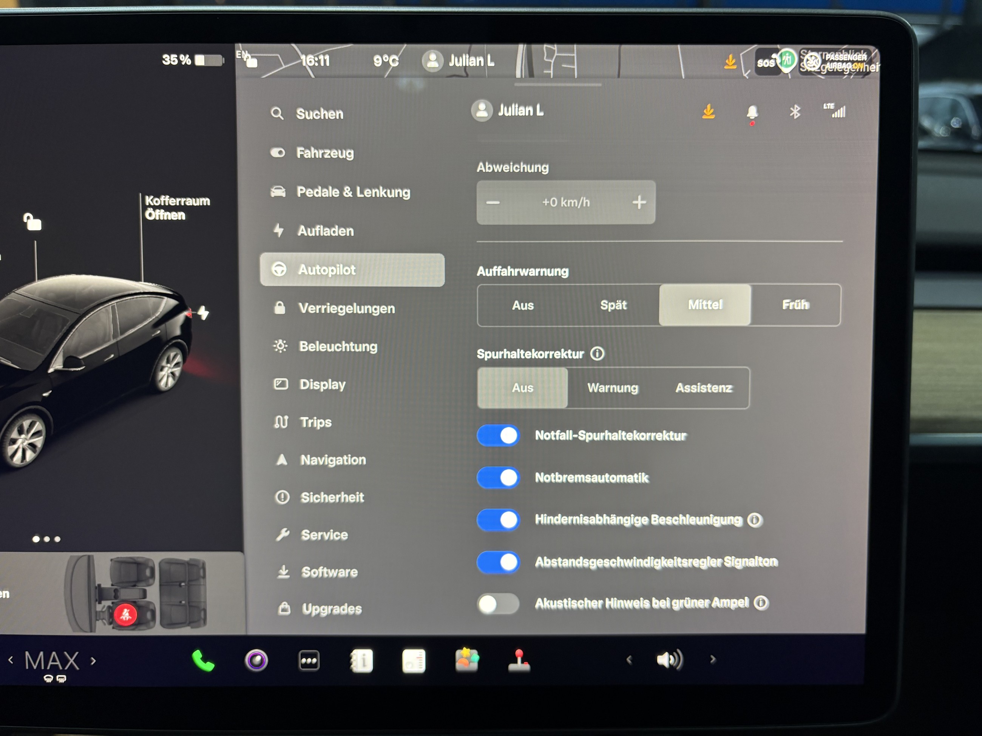Enable Akustischer Hinweis bei grüner Ampel
The width and height of the screenshot is (982, 736).
point(498,604)
